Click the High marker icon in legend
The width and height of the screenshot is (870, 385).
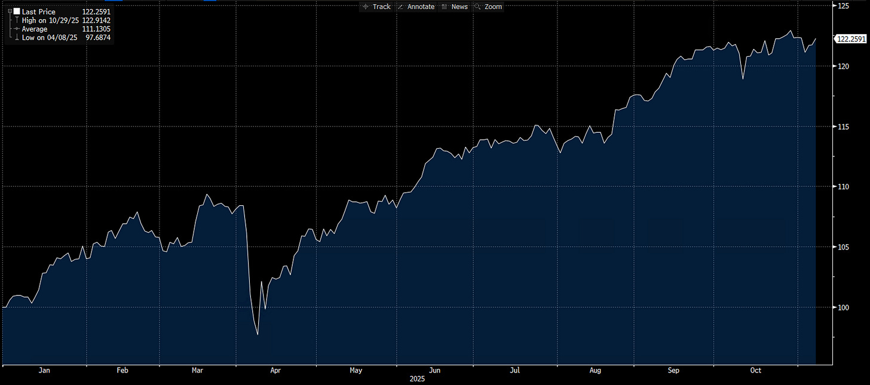coord(16,20)
